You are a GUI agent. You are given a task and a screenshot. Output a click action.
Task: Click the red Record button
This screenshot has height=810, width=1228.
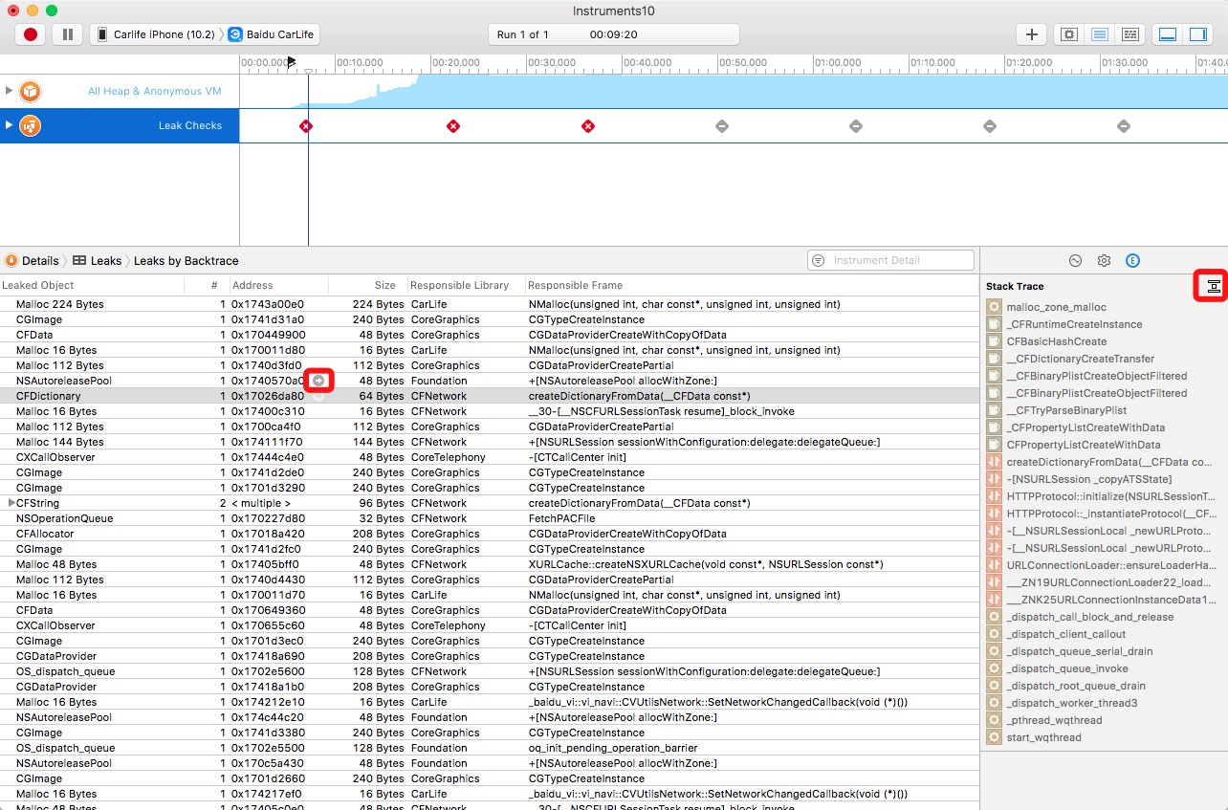coord(31,34)
